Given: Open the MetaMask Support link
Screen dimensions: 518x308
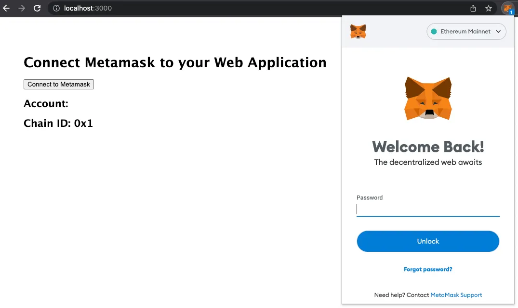Looking at the screenshot, I should pos(456,295).
